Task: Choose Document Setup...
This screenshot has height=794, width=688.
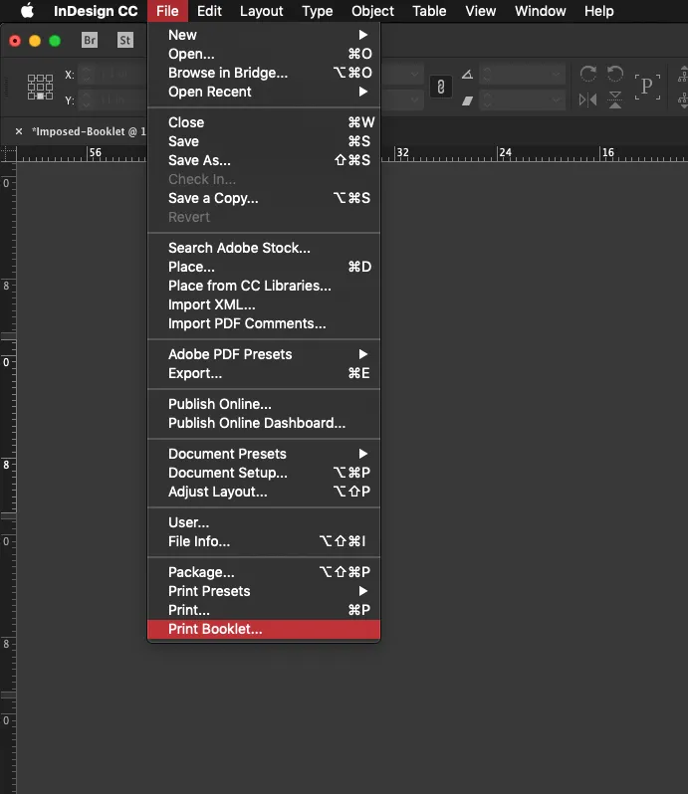Action: click(x=264, y=473)
